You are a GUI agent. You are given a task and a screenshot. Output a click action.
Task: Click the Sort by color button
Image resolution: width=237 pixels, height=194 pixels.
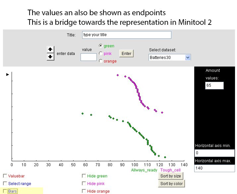pyautogui.click(x=172, y=184)
